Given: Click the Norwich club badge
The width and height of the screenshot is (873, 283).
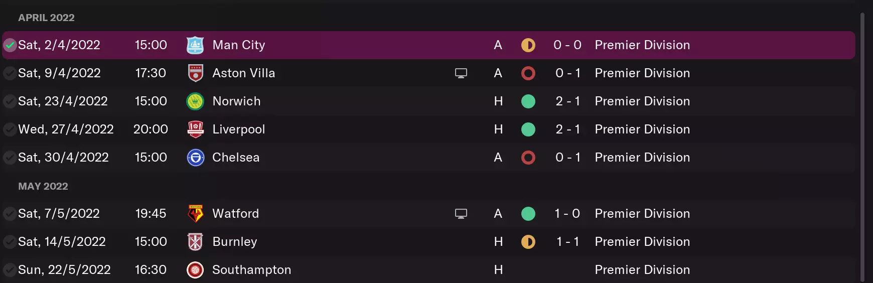Looking at the screenshot, I should click(x=195, y=101).
